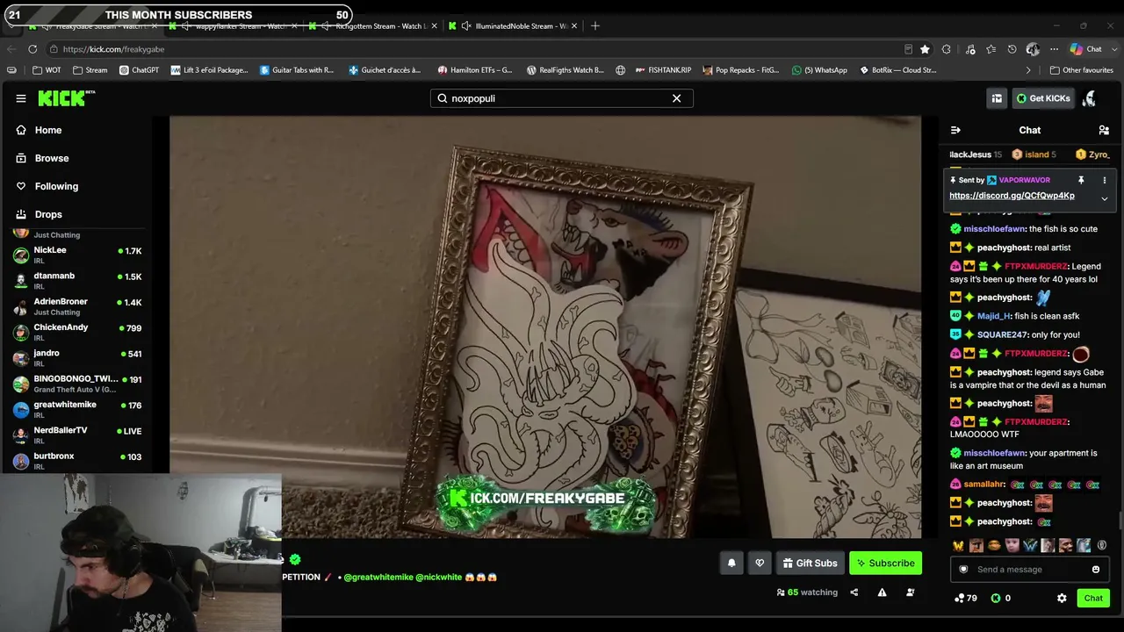Open dtanmanb's channel in sidebar
This screenshot has height=632, width=1124.
pyautogui.click(x=77, y=280)
